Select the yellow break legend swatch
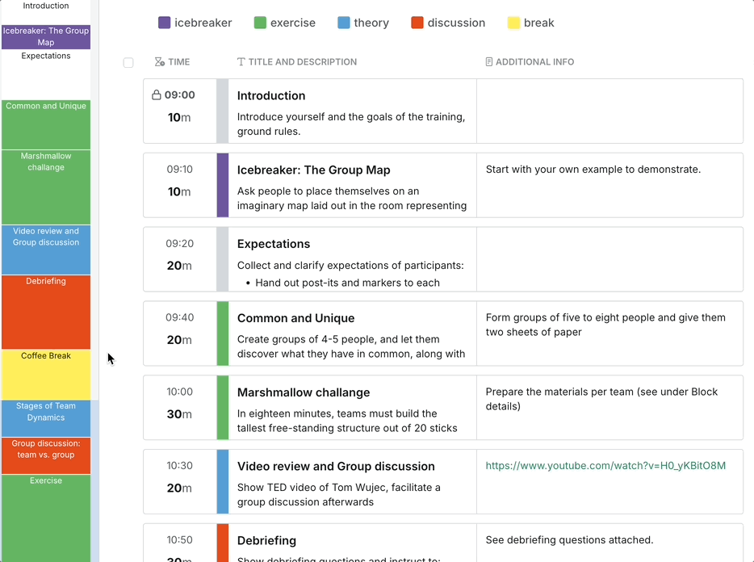This screenshot has width=754, height=562. coord(513,23)
